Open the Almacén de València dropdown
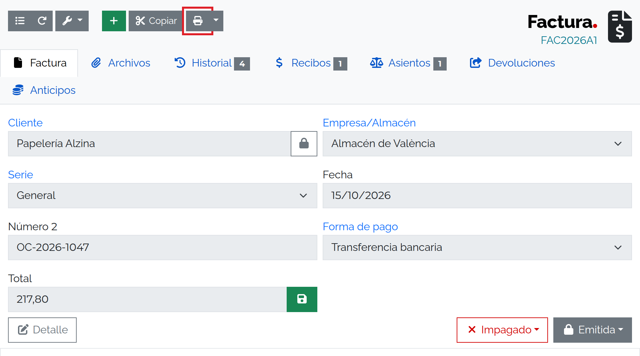Screen dimensions: 640x356 coord(477,144)
